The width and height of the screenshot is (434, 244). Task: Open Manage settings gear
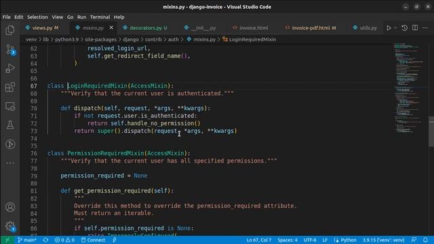coord(10,226)
